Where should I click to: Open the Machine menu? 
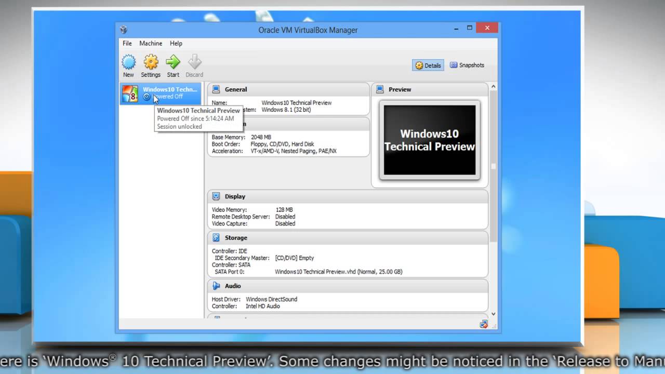pos(151,44)
